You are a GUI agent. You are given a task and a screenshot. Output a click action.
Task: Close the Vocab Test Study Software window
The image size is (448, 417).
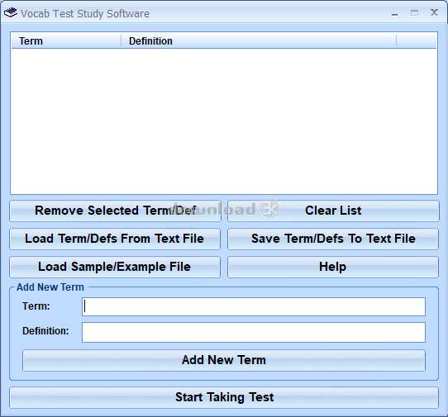coord(434,12)
